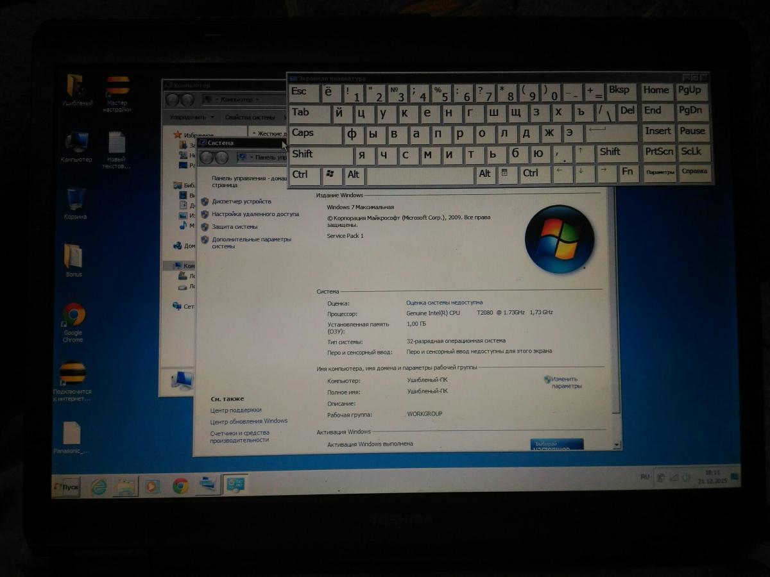
Task: Click the System control panel taskbar button
Action: [x=235, y=484]
